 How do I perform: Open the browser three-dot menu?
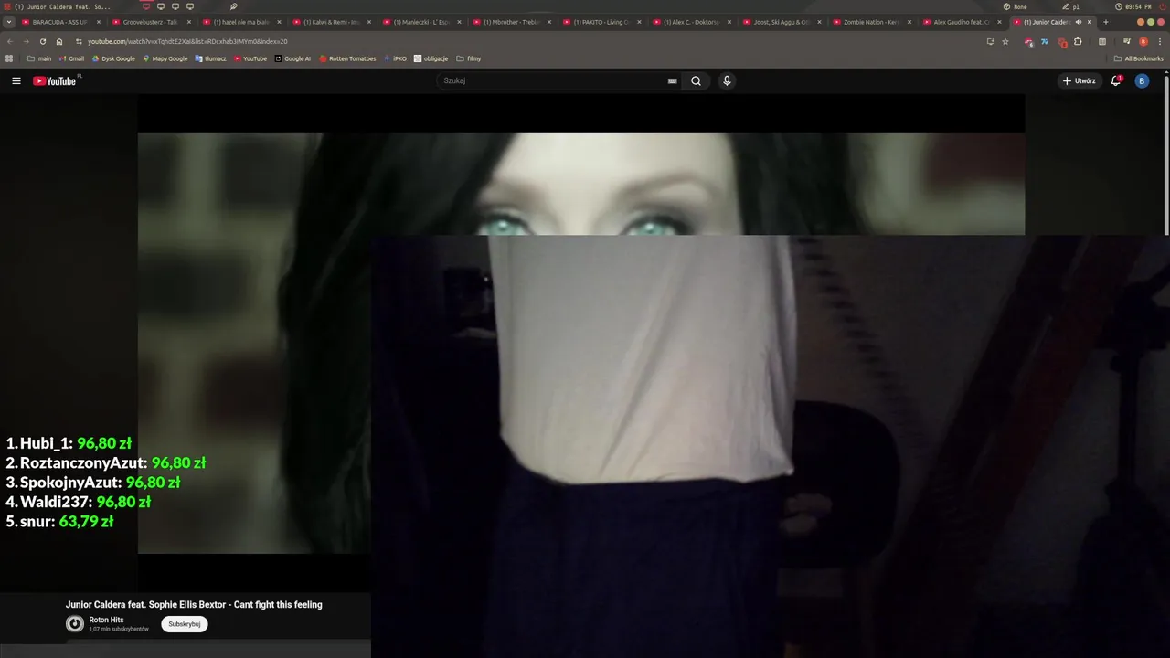tap(1160, 41)
